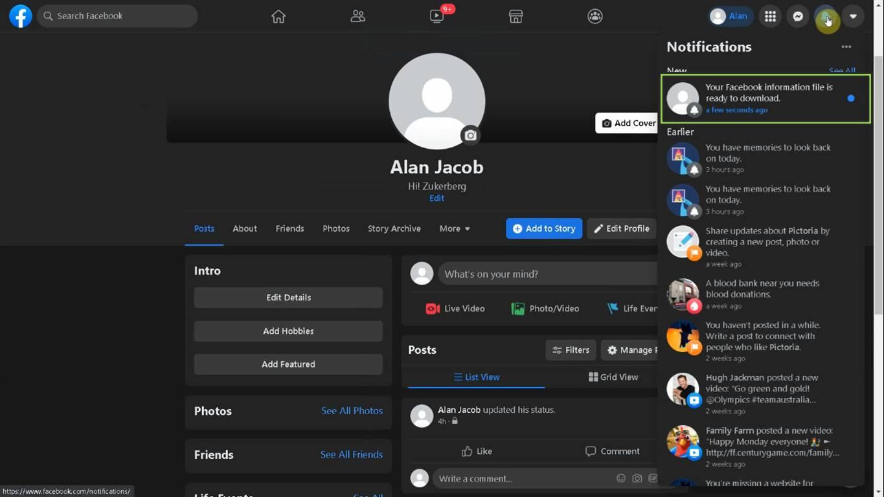The height and width of the screenshot is (497, 884).
Task: Expand the Account dropdown arrow
Action: pos(853,16)
